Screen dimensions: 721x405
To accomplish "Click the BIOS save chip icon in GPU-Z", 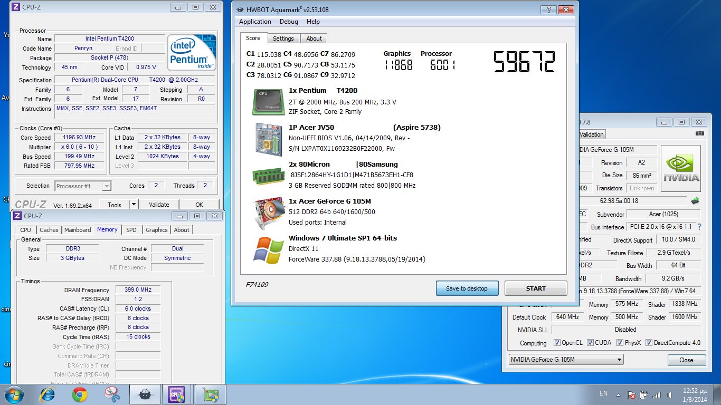I will [x=695, y=200].
